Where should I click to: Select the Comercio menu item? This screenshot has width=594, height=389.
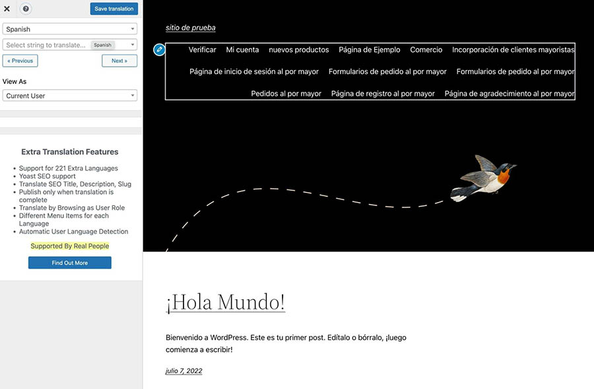(x=426, y=50)
